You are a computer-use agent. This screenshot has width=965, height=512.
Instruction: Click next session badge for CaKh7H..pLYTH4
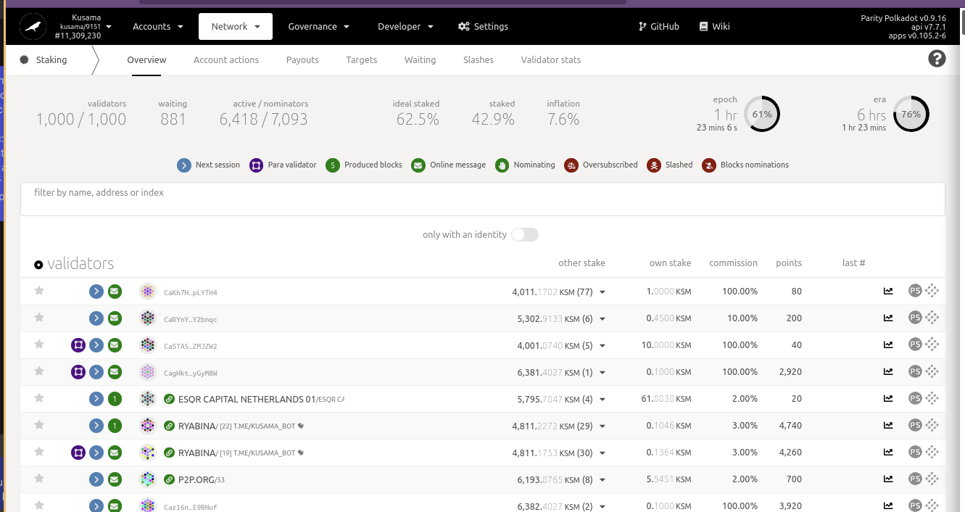point(96,292)
